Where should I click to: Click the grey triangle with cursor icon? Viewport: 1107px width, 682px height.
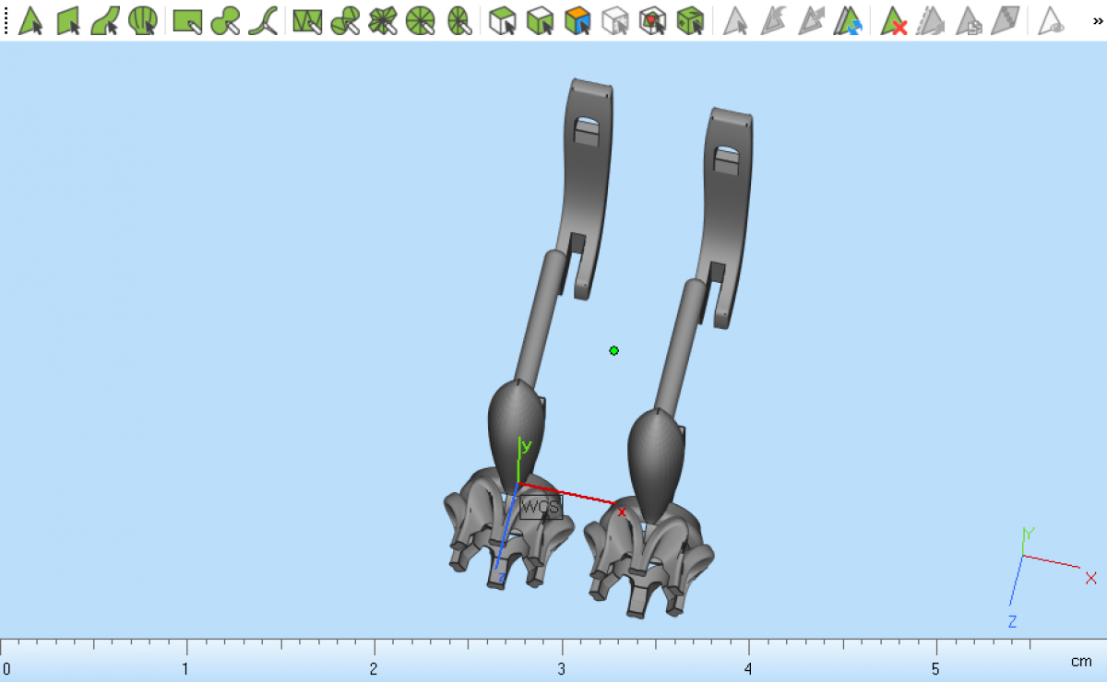point(734,20)
